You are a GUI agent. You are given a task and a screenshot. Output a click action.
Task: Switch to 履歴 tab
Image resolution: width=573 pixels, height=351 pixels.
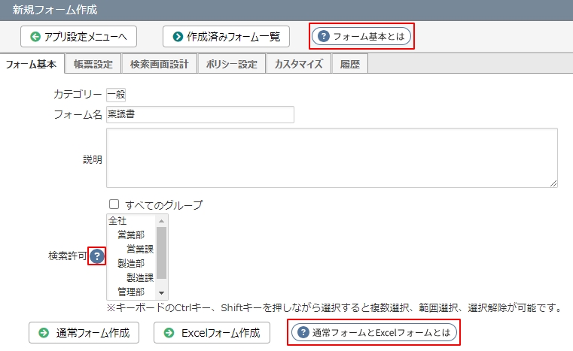click(350, 65)
